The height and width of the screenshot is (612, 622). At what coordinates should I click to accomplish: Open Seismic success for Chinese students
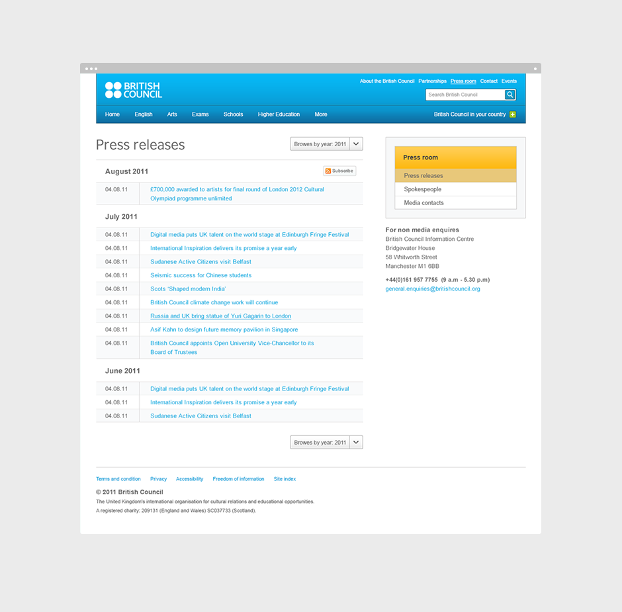200,275
